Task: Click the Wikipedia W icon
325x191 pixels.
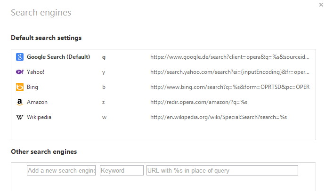Action: coord(20,117)
